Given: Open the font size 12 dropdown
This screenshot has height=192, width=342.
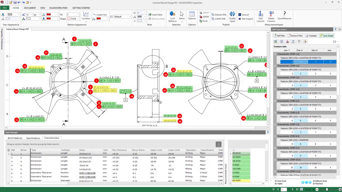Looking at the screenshot, I should (x=29, y=15).
